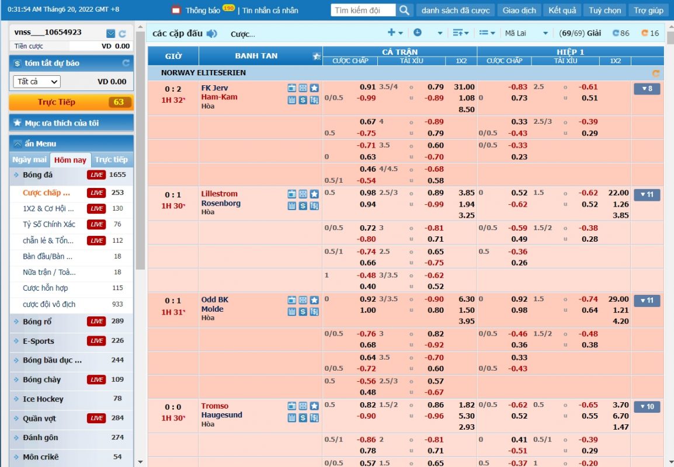Screen dimensions: 674x467
Task: Expand more bets for FK Jerv match
Action: (647, 89)
